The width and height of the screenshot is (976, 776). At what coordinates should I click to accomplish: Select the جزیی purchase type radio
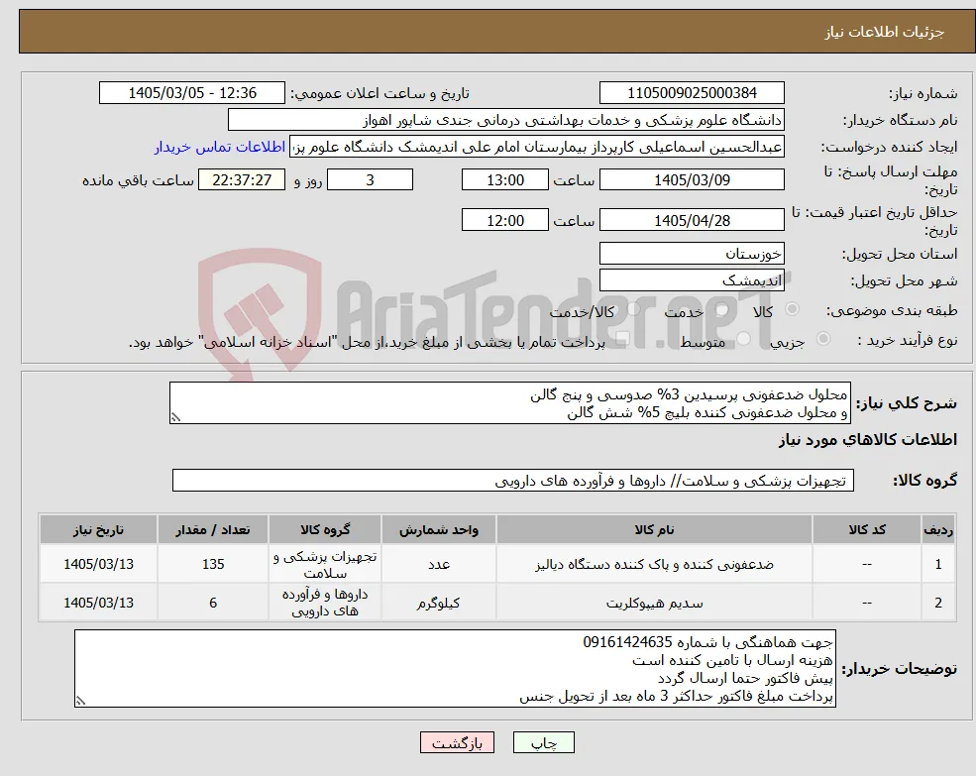(x=822, y=339)
